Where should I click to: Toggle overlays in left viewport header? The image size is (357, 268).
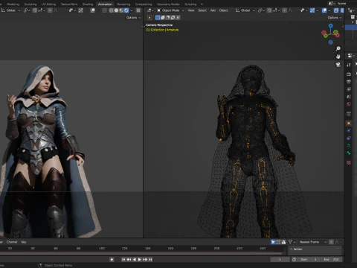tap(93, 10)
